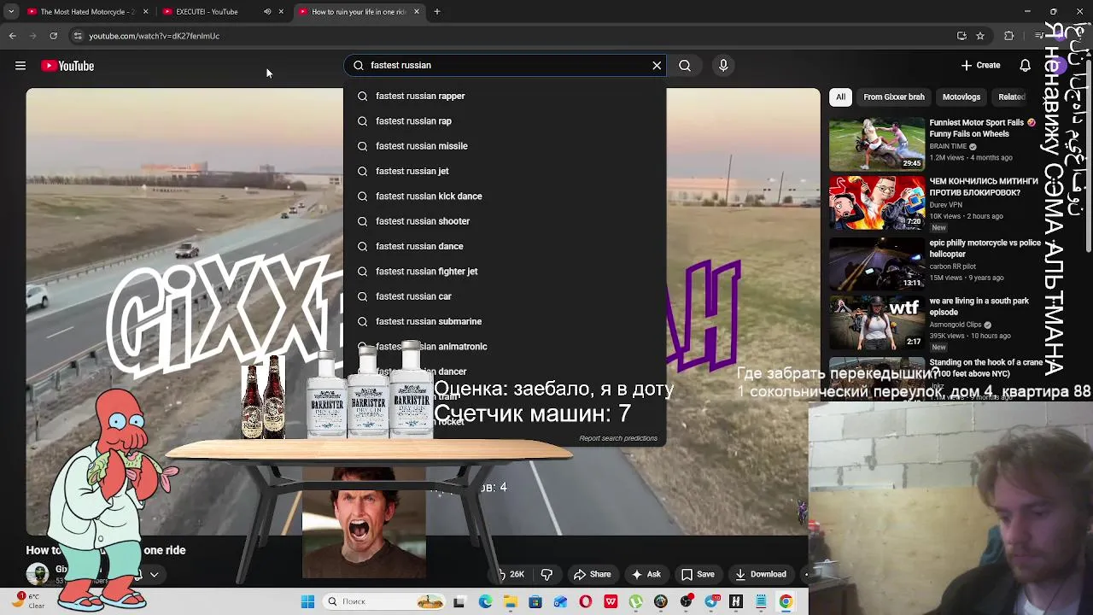Screen dimensions: 1093x615
Task: Dislike the video
Action: [546, 574]
